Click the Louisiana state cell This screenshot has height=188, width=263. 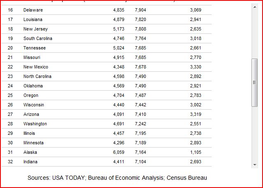(x=33, y=19)
